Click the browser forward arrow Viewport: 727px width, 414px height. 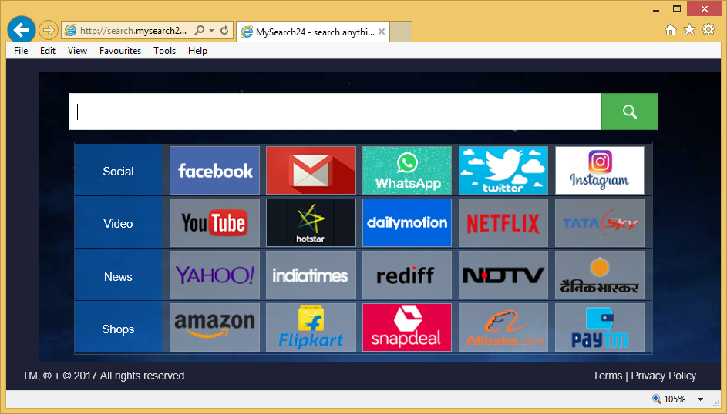(x=49, y=31)
